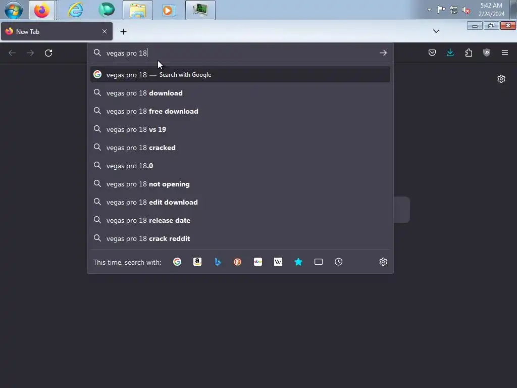Image resolution: width=517 pixels, height=388 pixels.
Task: Click into the address bar text field
Action: coord(241,53)
